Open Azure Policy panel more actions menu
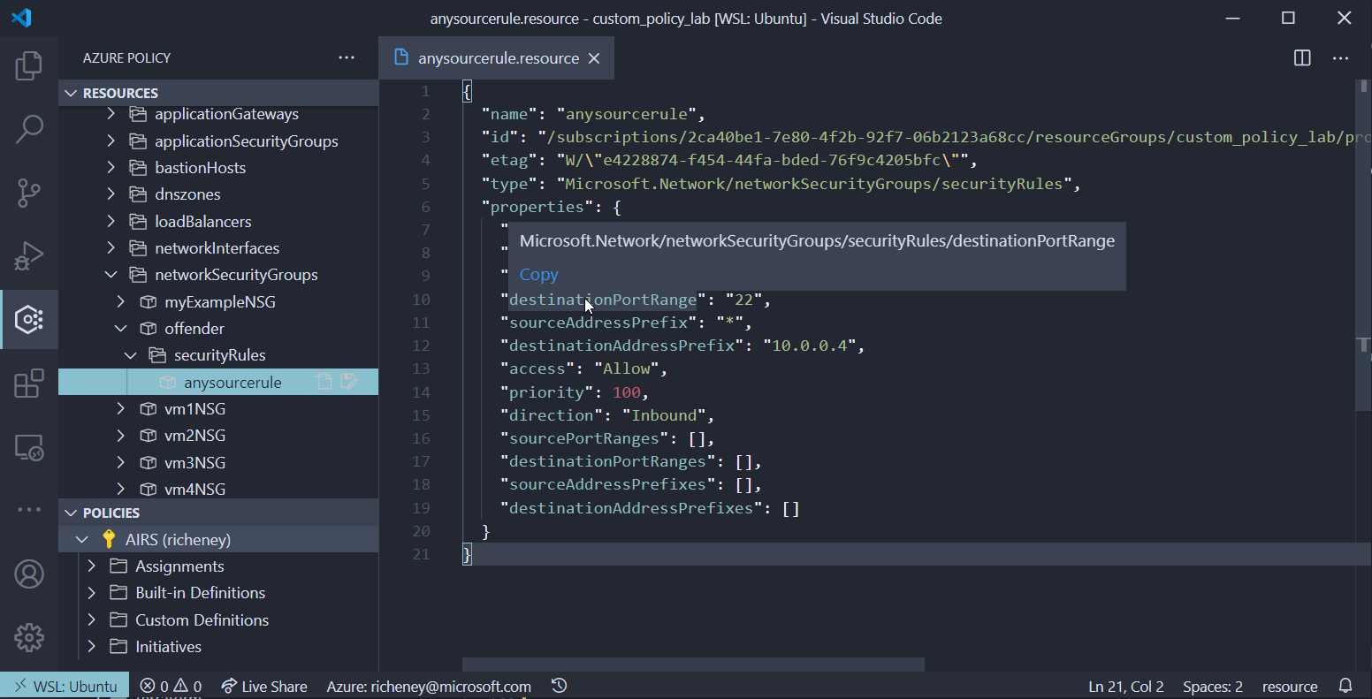 (346, 58)
